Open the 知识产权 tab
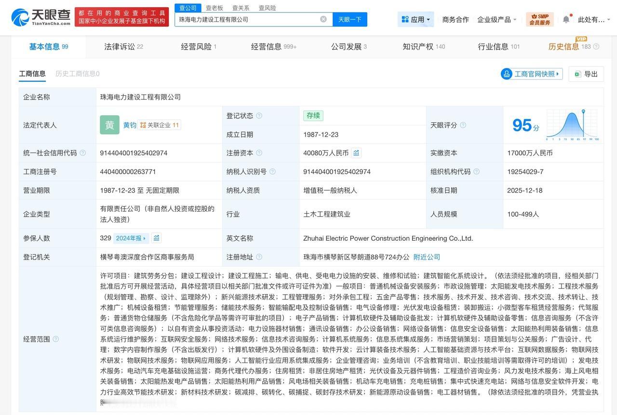This screenshot has height=415, width=617. pyautogui.click(x=423, y=47)
